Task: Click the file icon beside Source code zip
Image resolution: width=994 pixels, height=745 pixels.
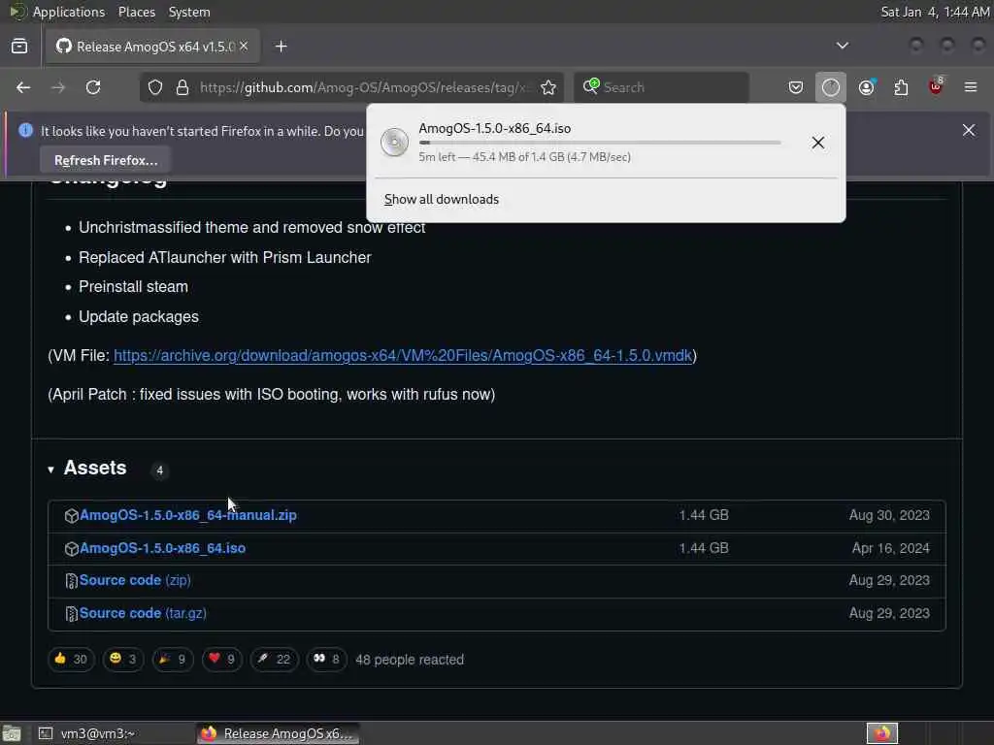Action: click(x=72, y=581)
